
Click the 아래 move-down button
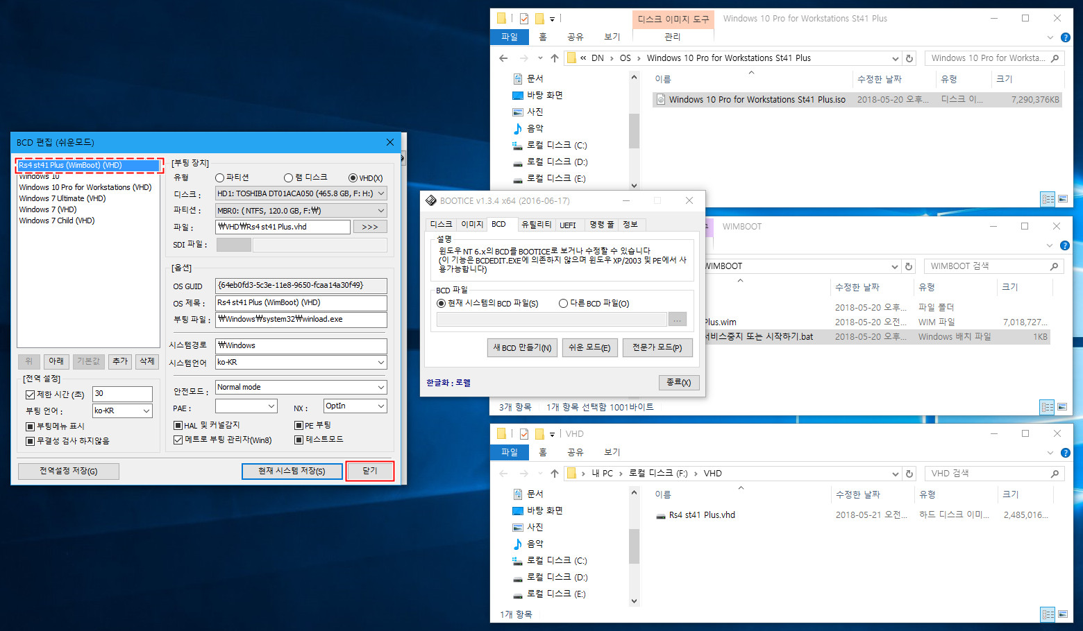(x=56, y=361)
